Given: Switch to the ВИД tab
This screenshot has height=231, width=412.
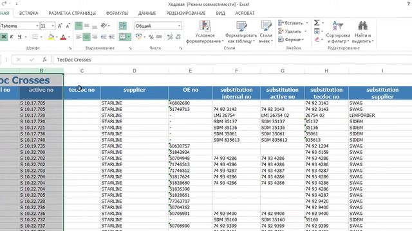Looking at the screenshot, I should click(220, 13).
